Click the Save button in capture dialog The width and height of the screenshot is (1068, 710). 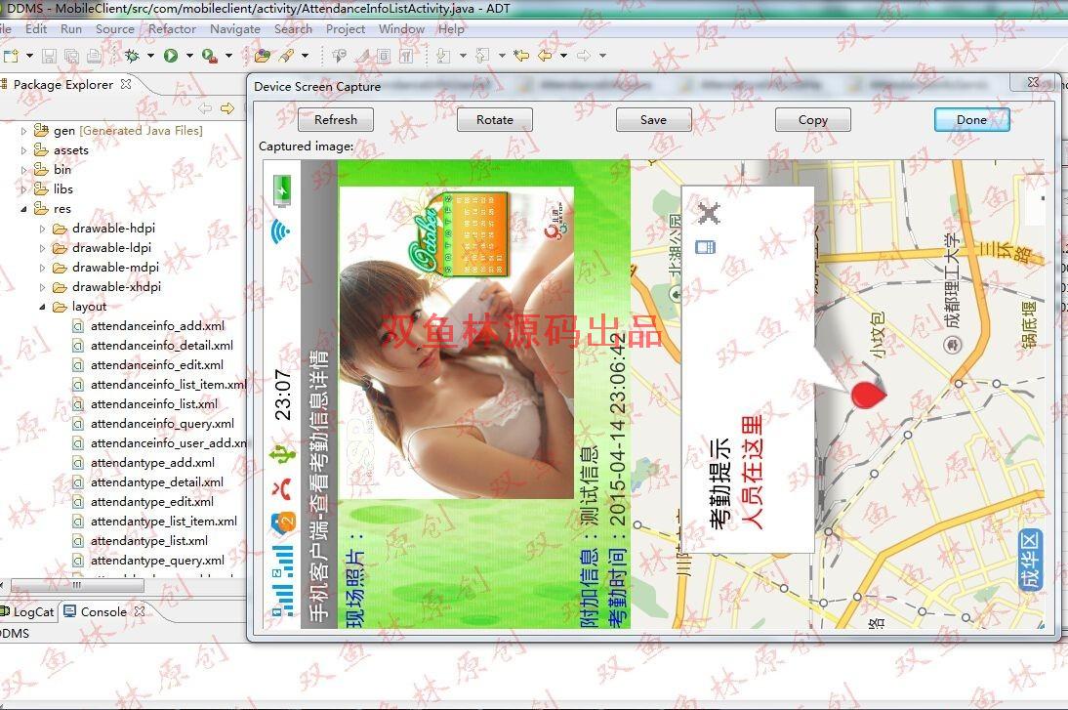pyautogui.click(x=653, y=119)
